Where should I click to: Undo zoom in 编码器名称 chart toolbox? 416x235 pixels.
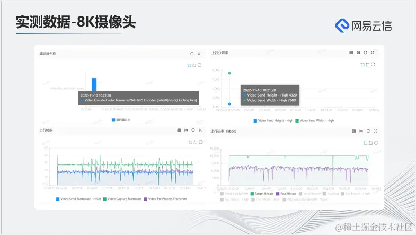(x=194, y=65)
